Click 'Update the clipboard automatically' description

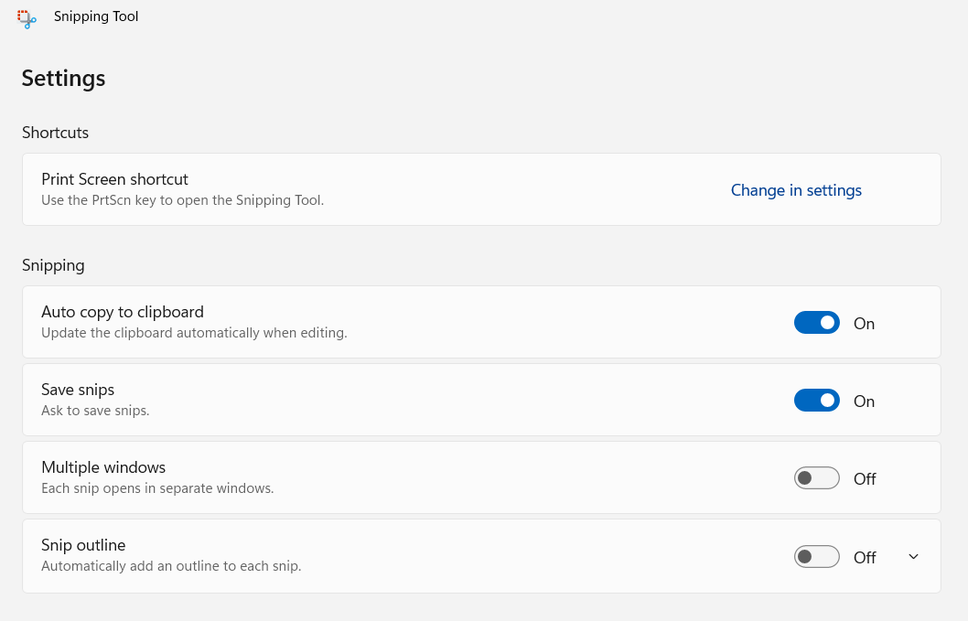coord(195,333)
